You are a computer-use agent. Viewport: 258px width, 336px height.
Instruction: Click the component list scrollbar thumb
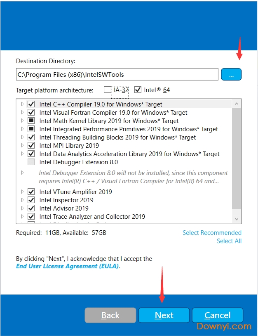pyautogui.click(x=237, y=159)
